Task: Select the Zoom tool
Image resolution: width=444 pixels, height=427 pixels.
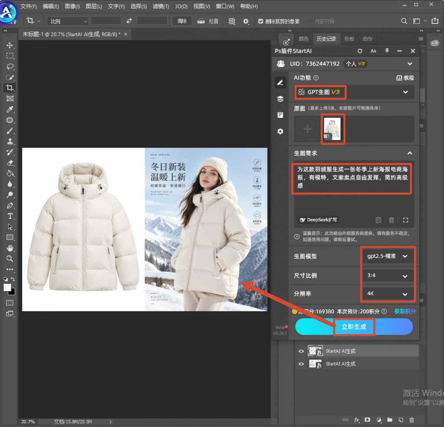Action: coord(10,258)
